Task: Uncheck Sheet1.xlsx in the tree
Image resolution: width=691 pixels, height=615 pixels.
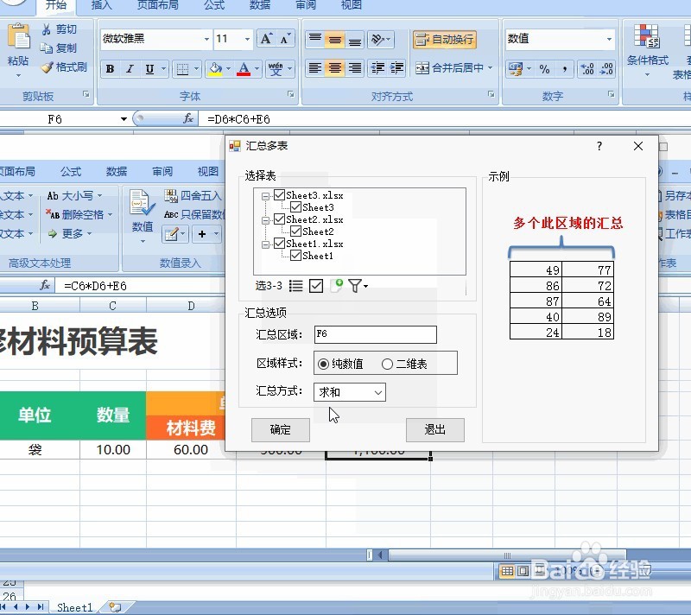Action: (279, 244)
